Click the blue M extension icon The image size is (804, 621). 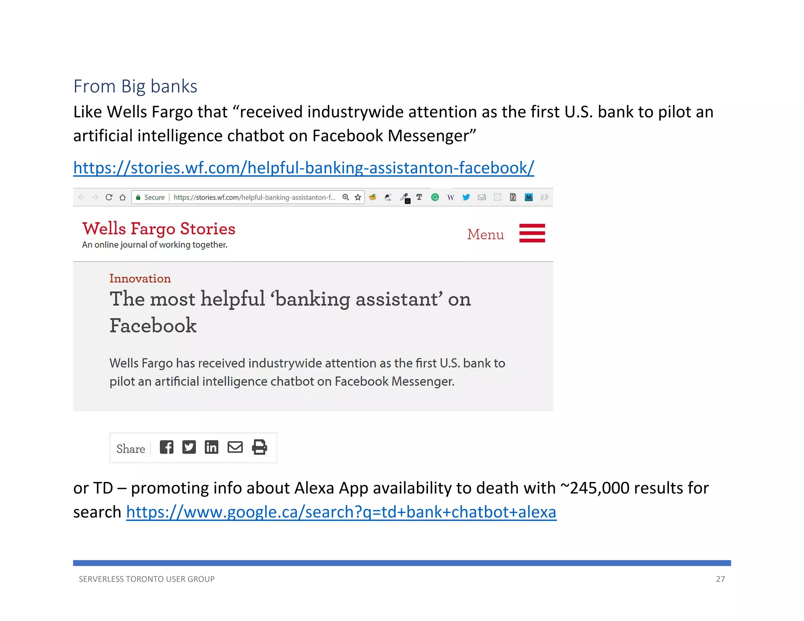[529, 197]
